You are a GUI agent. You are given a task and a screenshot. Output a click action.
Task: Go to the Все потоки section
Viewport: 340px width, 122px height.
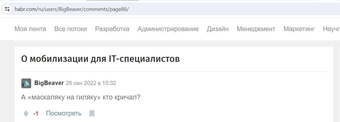71,29
